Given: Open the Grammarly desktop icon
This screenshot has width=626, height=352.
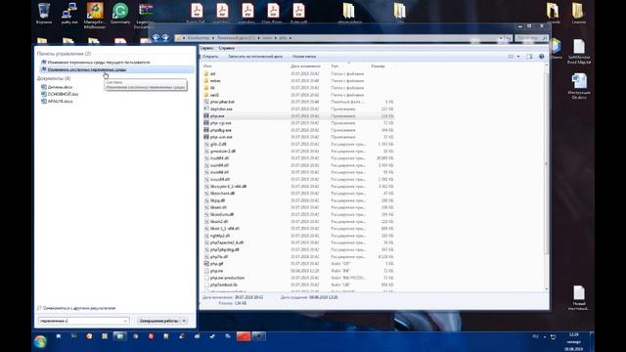Looking at the screenshot, I should (120, 13).
